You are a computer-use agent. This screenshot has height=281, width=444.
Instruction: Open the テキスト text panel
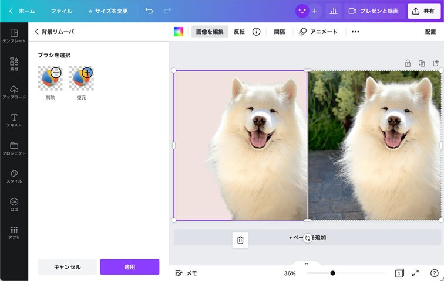[x=14, y=120]
